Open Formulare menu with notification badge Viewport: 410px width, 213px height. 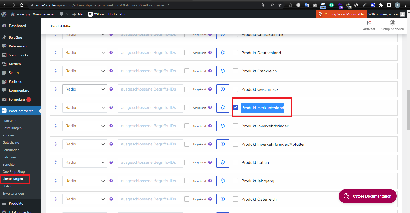(x=17, y=99)
